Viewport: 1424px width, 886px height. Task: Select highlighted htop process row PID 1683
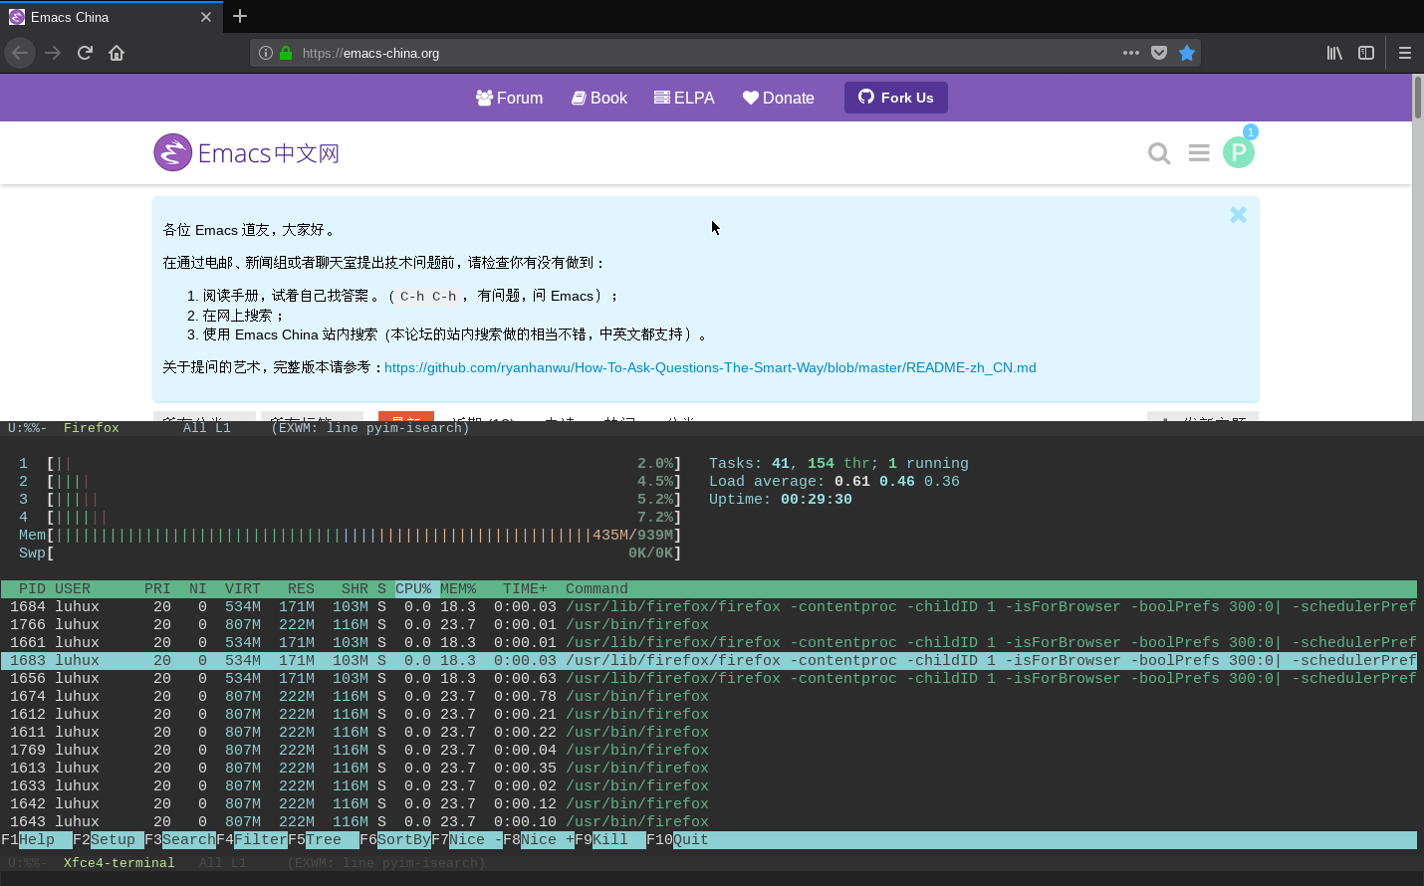(709, 660)
